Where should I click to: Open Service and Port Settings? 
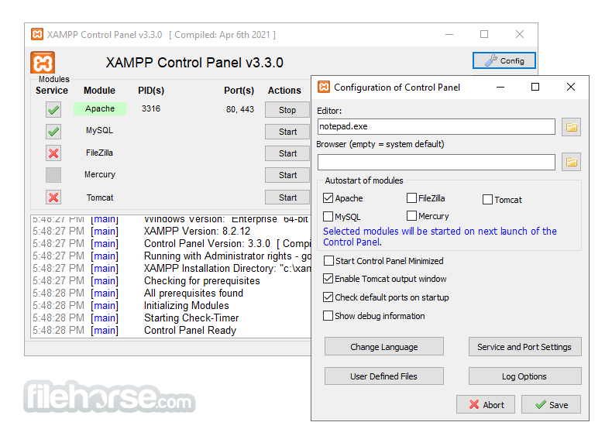(524, 347)
